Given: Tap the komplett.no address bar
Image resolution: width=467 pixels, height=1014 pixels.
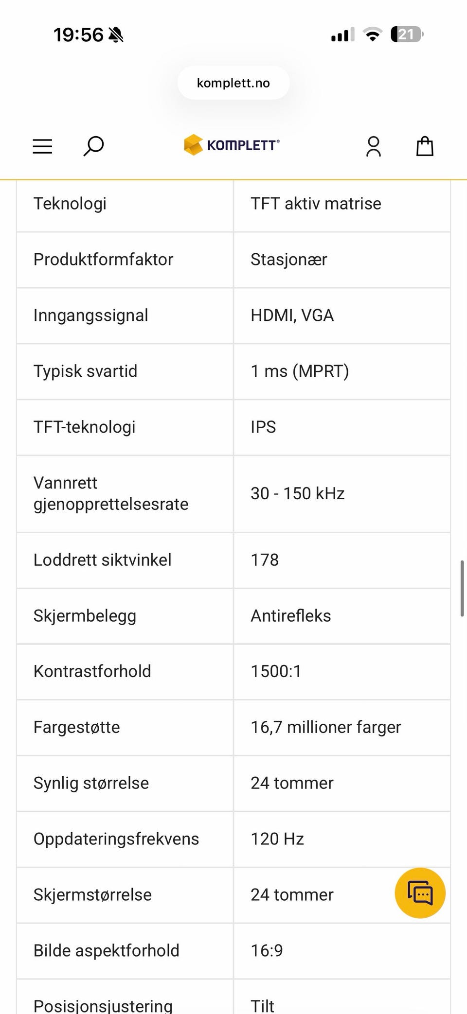Looking at the screenshot, I should pyautogui.click(x=233, y=83).
